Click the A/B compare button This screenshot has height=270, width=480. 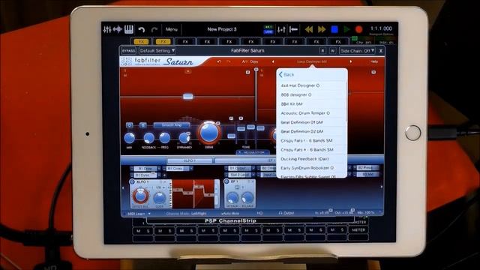(244, 61)
